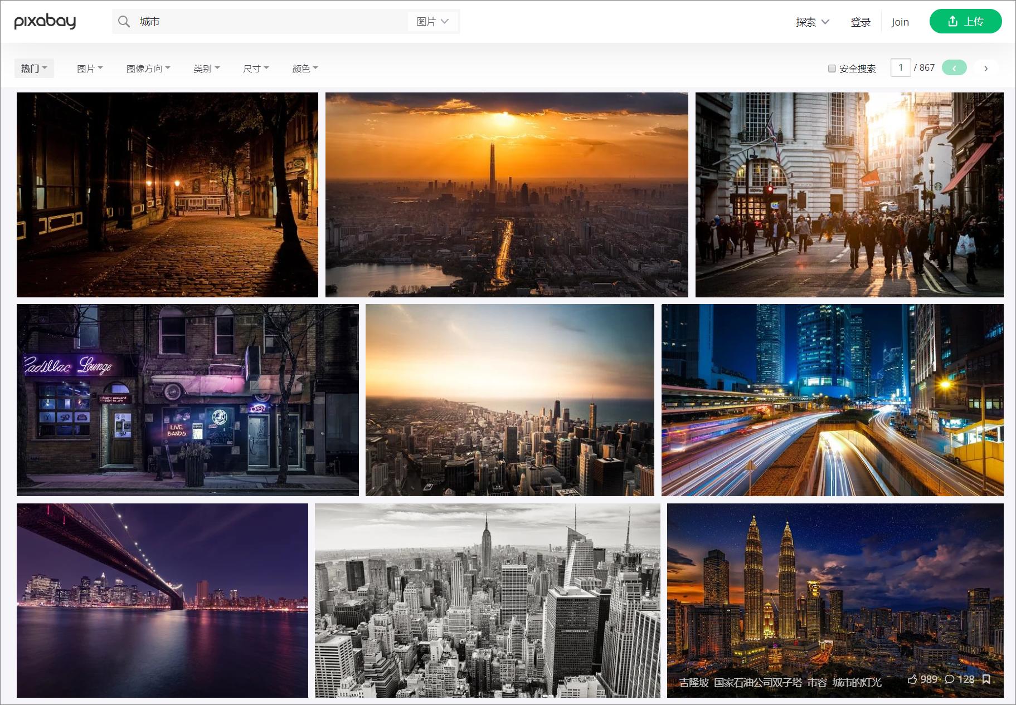Bookmark the Petronas Towers photo

tap(987, 679)
